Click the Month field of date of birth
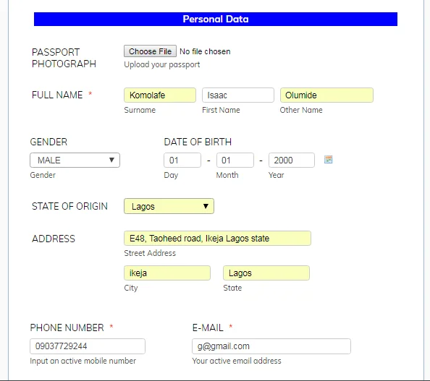The image size is (430, 381). (235, 160)
